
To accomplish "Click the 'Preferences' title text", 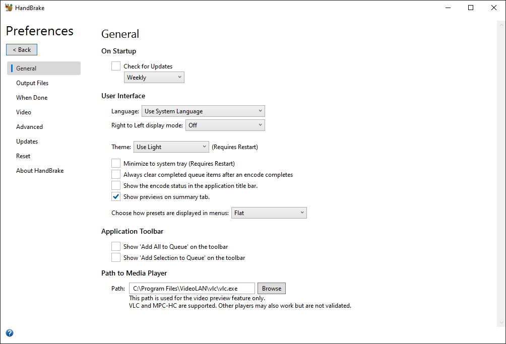I will (x=40, y=31).
